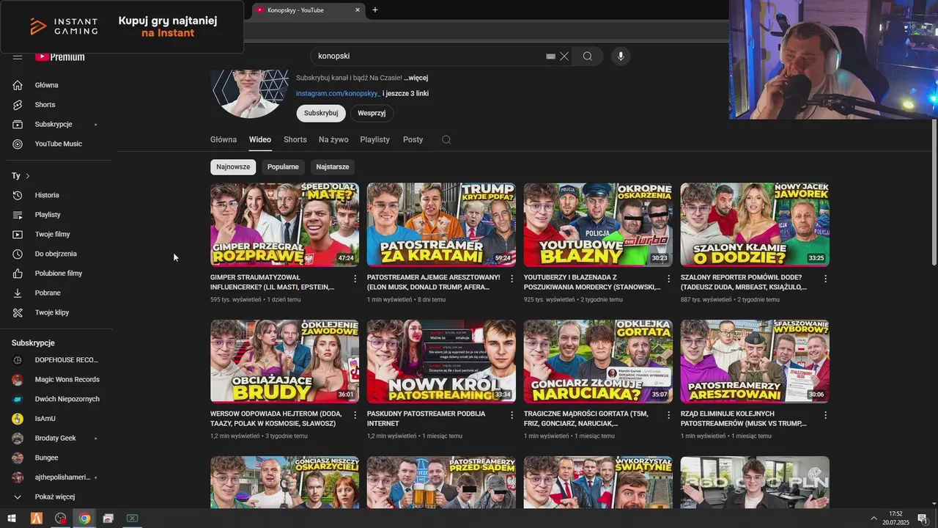Click the page vertical scrollbar
Image resolution: width=938 pixels, height=528 pixels.
tap(934, 191)
